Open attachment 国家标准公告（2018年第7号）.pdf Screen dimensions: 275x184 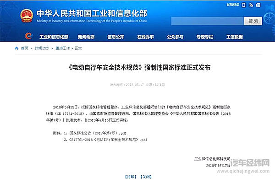point(98,133)
